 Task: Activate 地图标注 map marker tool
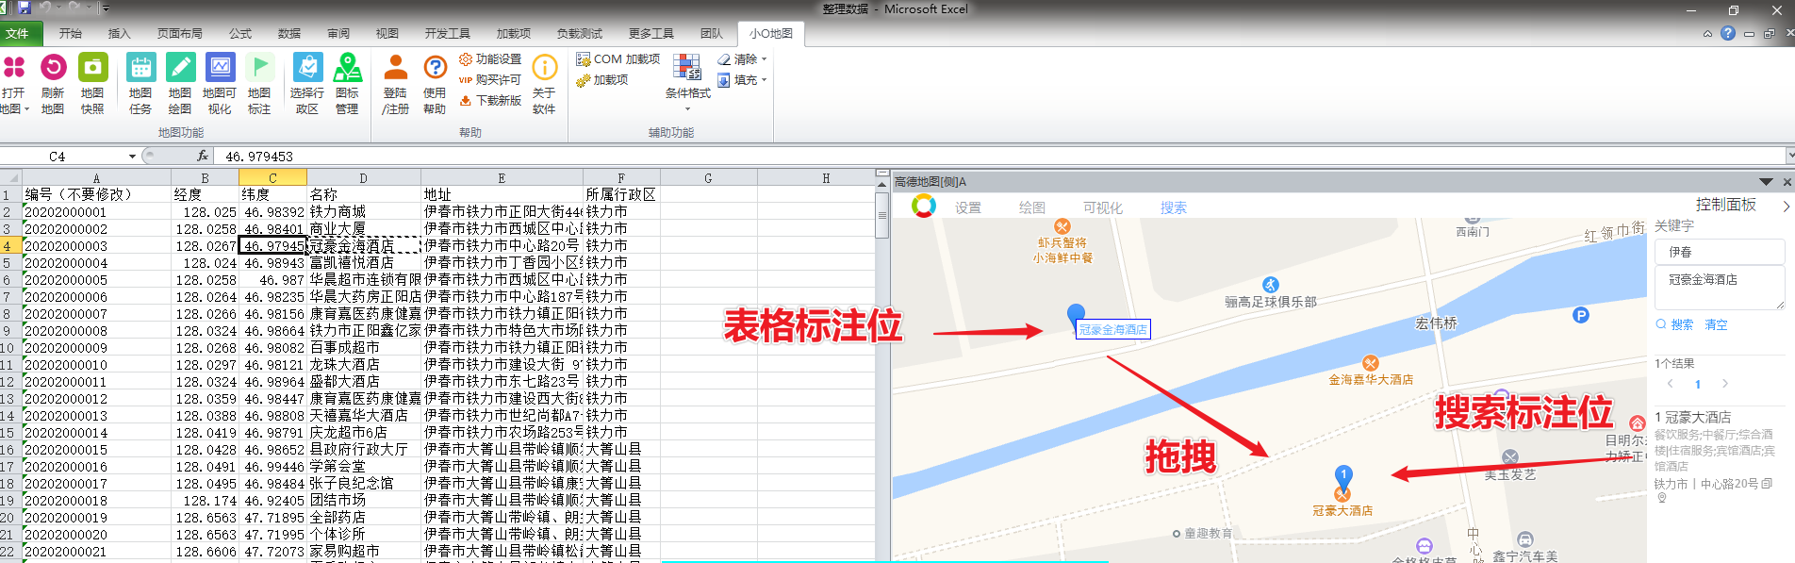(x=259, y=83)
